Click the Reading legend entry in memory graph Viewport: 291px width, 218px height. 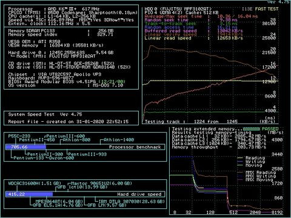(x=255, y=158)
